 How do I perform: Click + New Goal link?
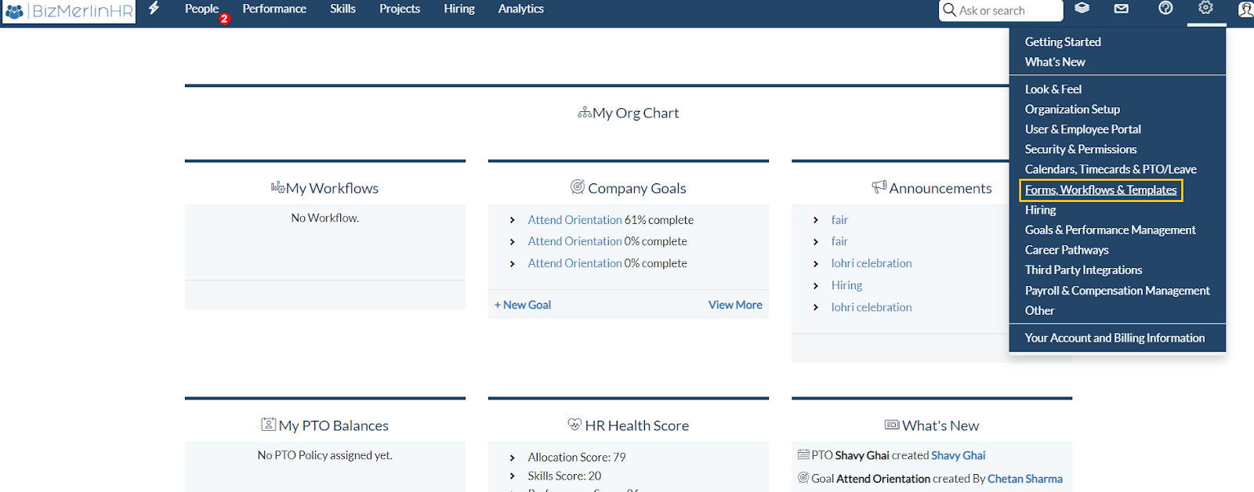523,305
